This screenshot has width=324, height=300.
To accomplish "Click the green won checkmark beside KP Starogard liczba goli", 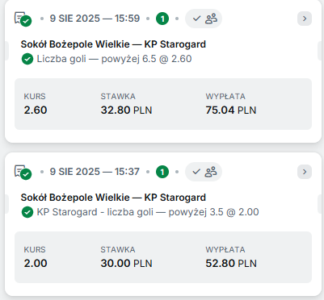I will [27, 212].
